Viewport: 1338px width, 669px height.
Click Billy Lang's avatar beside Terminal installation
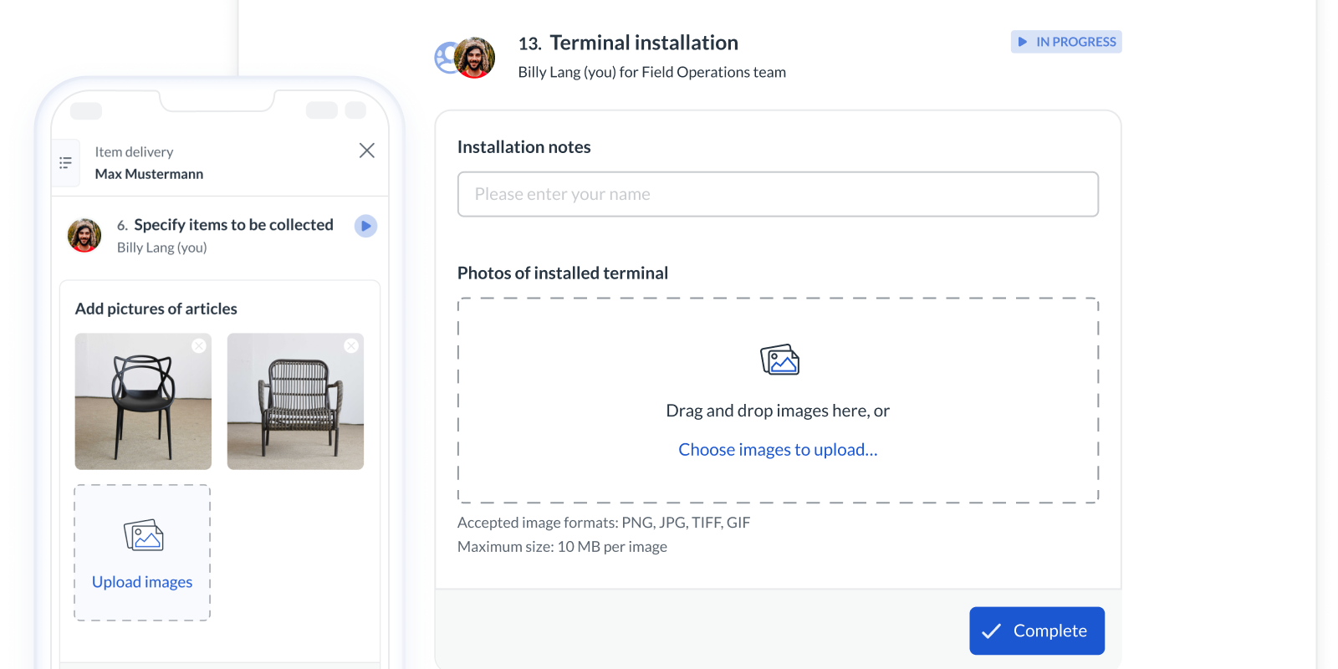pos(475,58)
